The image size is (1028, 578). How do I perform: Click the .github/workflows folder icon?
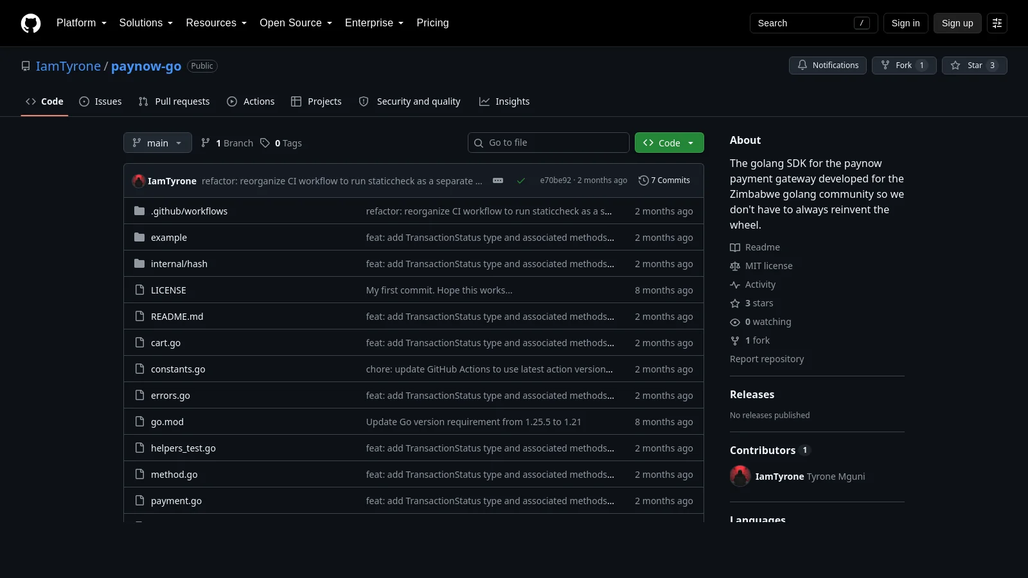139,211
